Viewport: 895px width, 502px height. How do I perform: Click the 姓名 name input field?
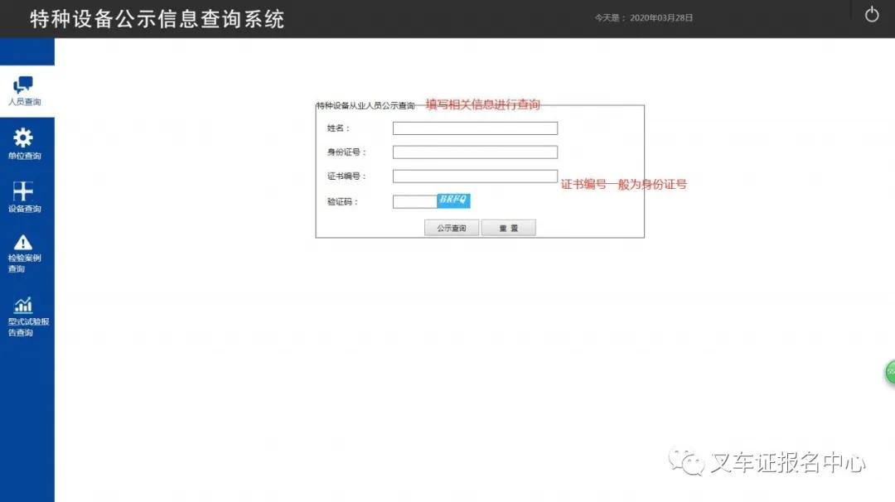pos(474,128)
